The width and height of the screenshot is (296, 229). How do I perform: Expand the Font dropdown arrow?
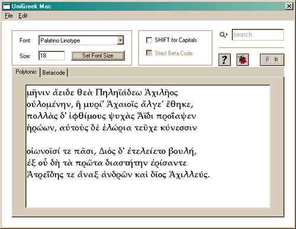tap(120, 40)
